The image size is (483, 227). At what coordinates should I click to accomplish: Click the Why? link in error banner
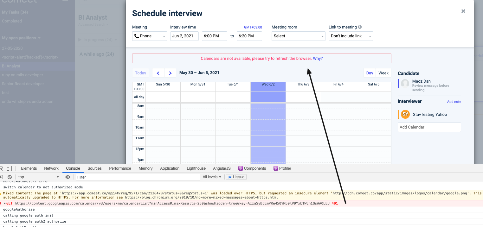point(318,59)
